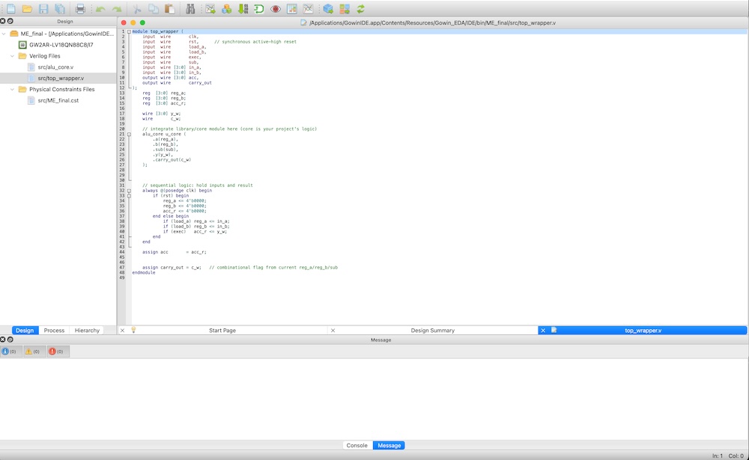Click the red eye analyzer icon
The height and width of the screenshot is (460, 749).
(276, 9)
